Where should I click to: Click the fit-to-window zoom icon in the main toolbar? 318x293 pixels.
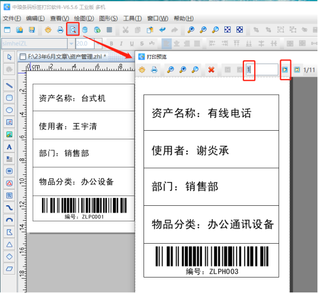pos(227,30)
